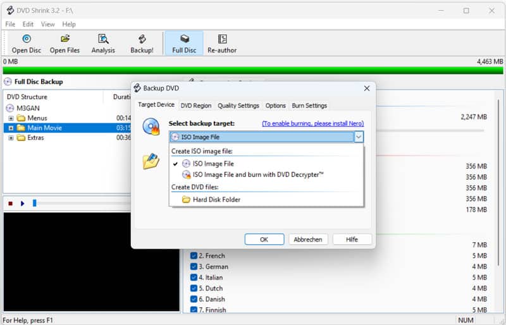Confirm the dialog with OK
The height and width of the screenshot is (325, 506).
[x=264, y=240]
